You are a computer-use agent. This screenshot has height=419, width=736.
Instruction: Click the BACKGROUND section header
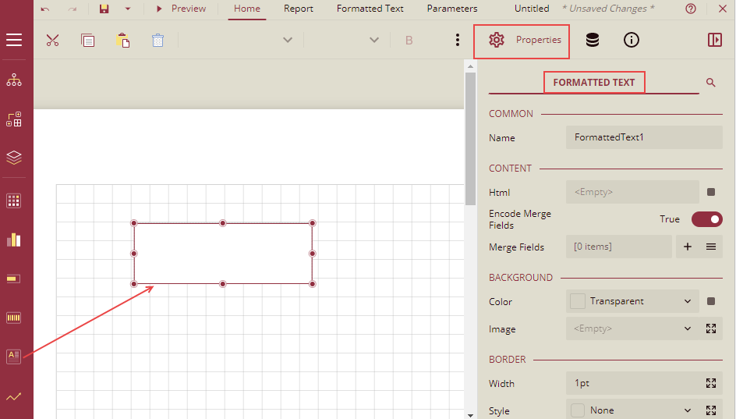tap(521, 278)
